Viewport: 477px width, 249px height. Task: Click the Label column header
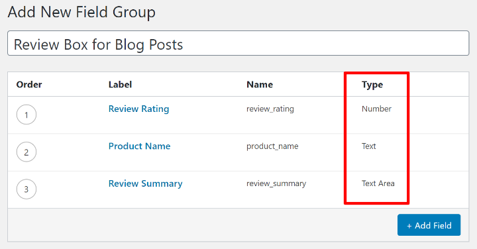tap(120, 85)
